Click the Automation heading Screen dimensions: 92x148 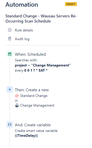(x=22, y=5)
